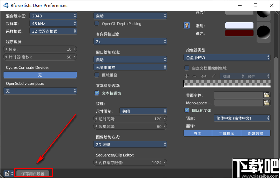Image resolution: width=280 pixels, height=178 pixels.
Task: Open OpenSubdiv compute dropdown
Action: pyautogui.click(x=40, y=91)
